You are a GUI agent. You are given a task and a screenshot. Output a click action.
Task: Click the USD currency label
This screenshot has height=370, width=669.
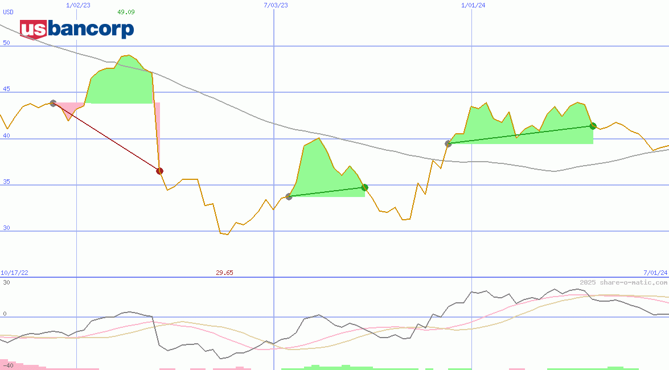point(9,12)
